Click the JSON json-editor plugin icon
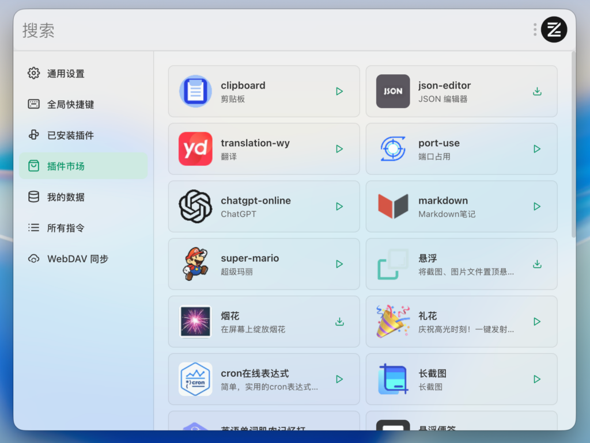Viewport: 590px width, 443px height. pos(393,91)
